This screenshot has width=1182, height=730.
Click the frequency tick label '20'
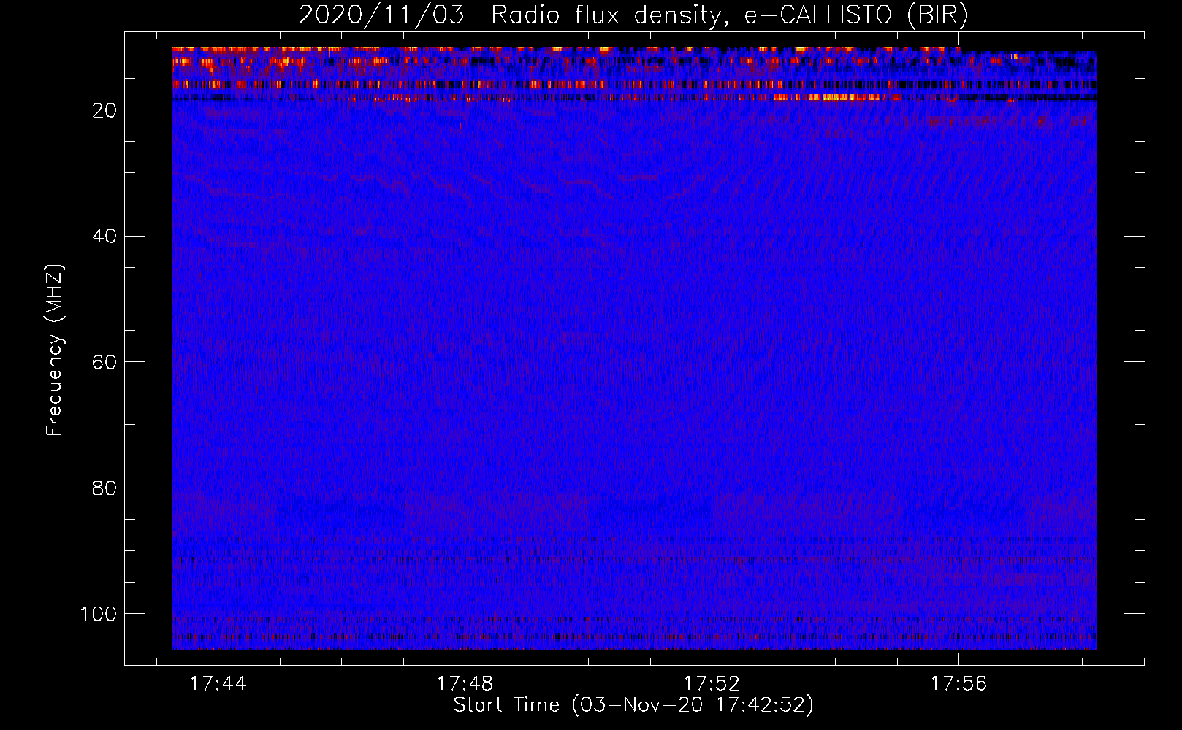(x=104, y=110)
